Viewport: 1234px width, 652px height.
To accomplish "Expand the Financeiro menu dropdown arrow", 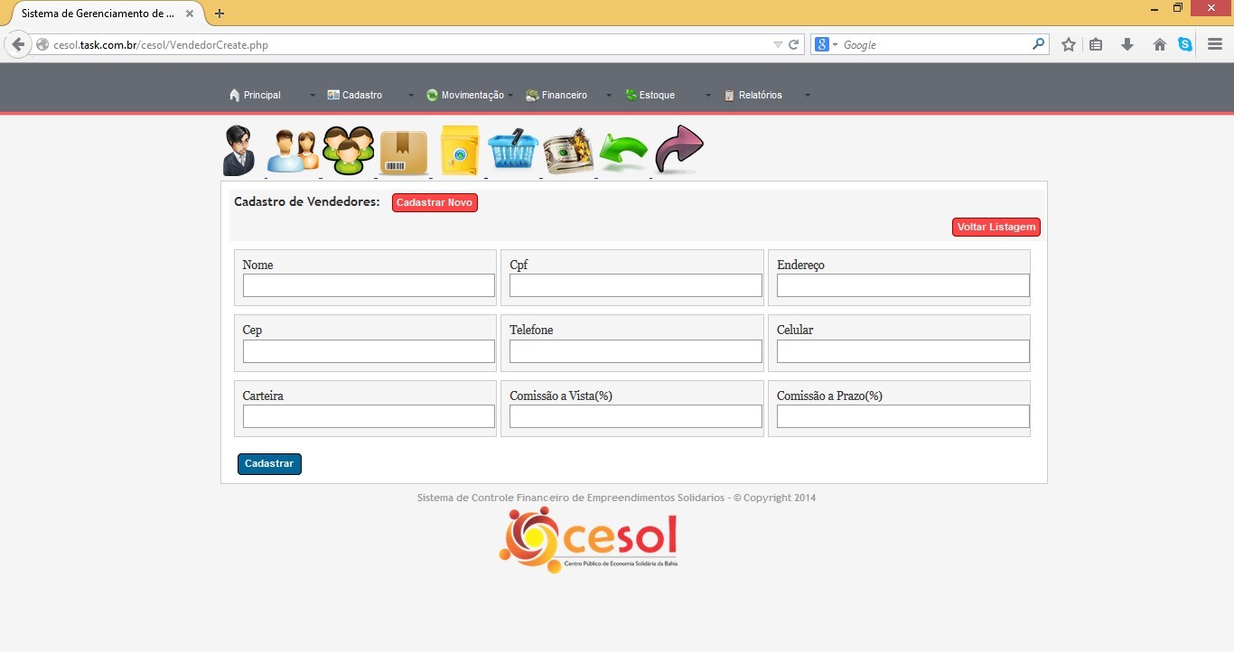I will click(609, 96).
